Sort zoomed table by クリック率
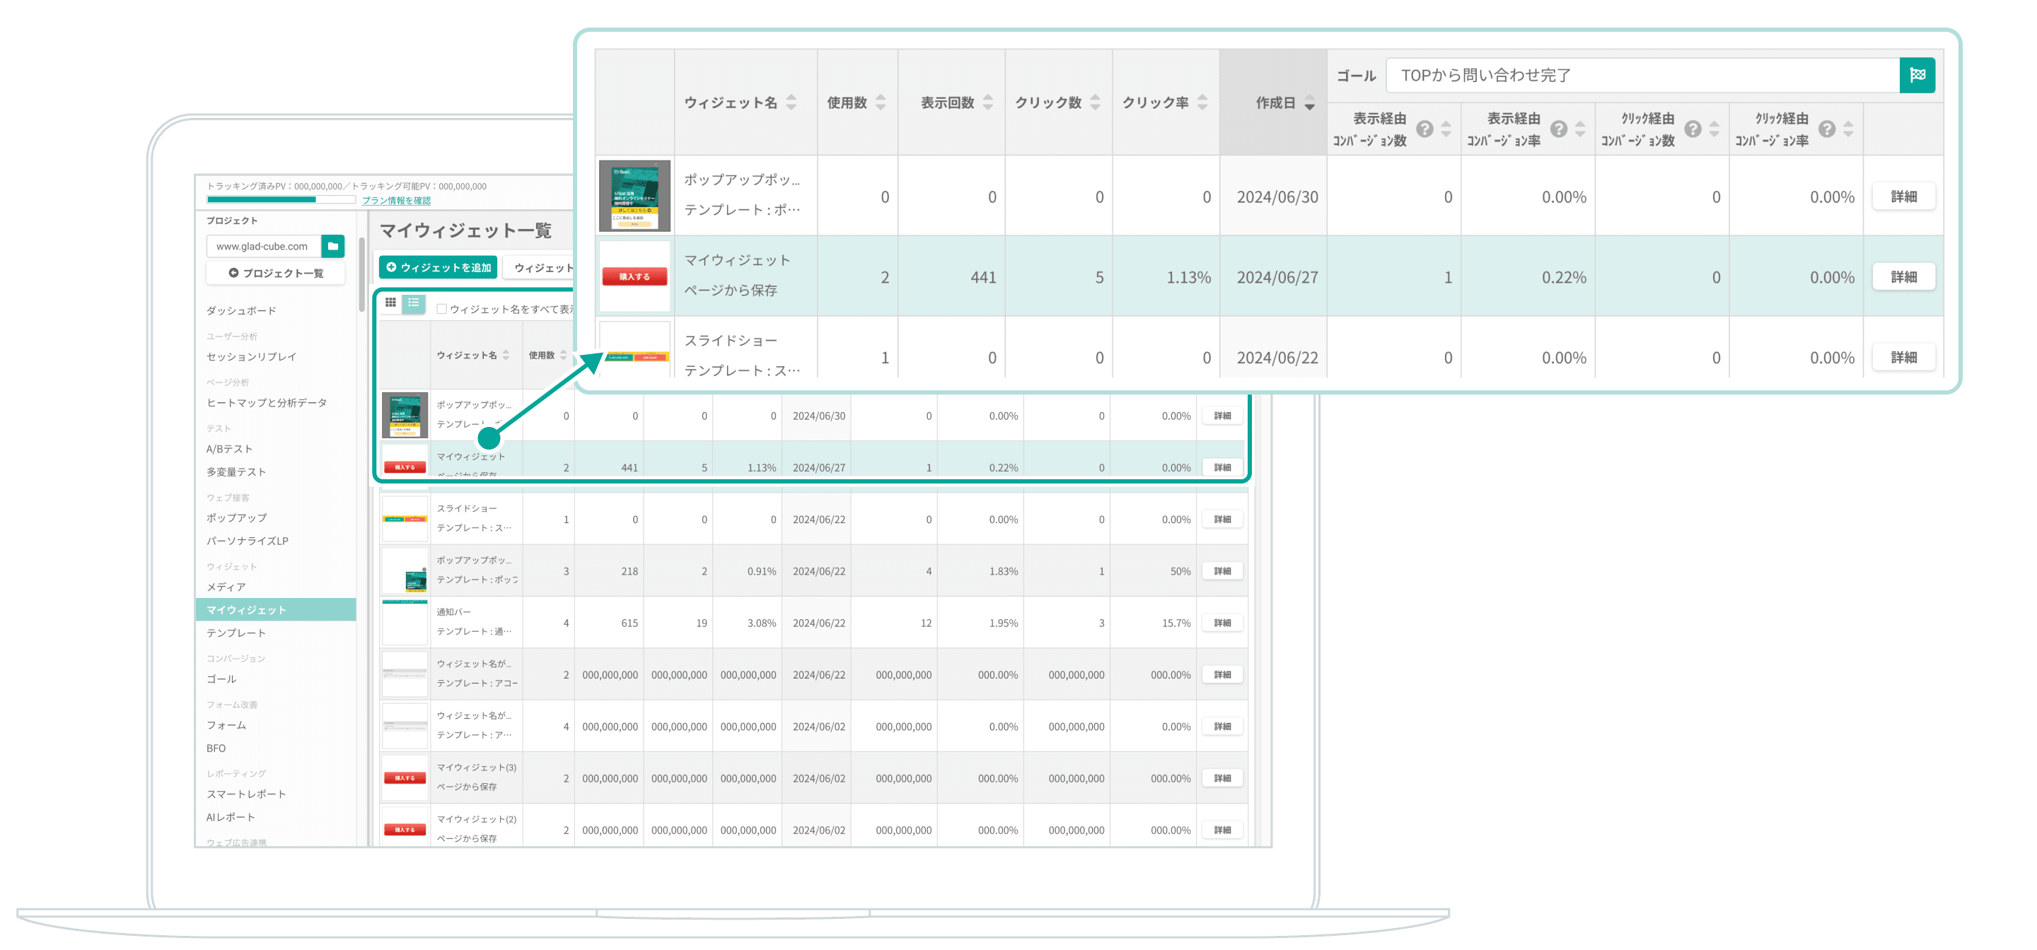Screen dimensions: 2037x950 pyautogui.click(x=1202, y=102)
